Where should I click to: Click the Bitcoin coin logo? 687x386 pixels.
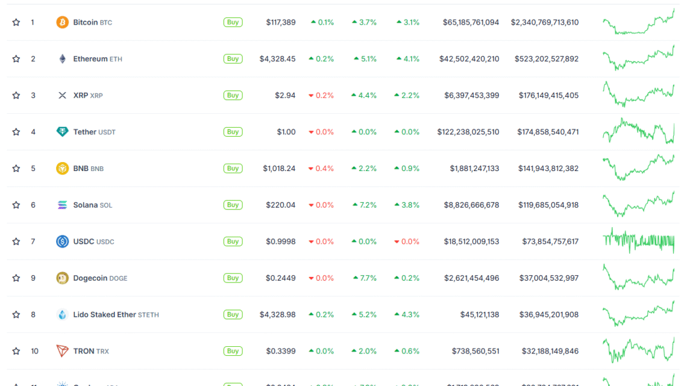62,22
